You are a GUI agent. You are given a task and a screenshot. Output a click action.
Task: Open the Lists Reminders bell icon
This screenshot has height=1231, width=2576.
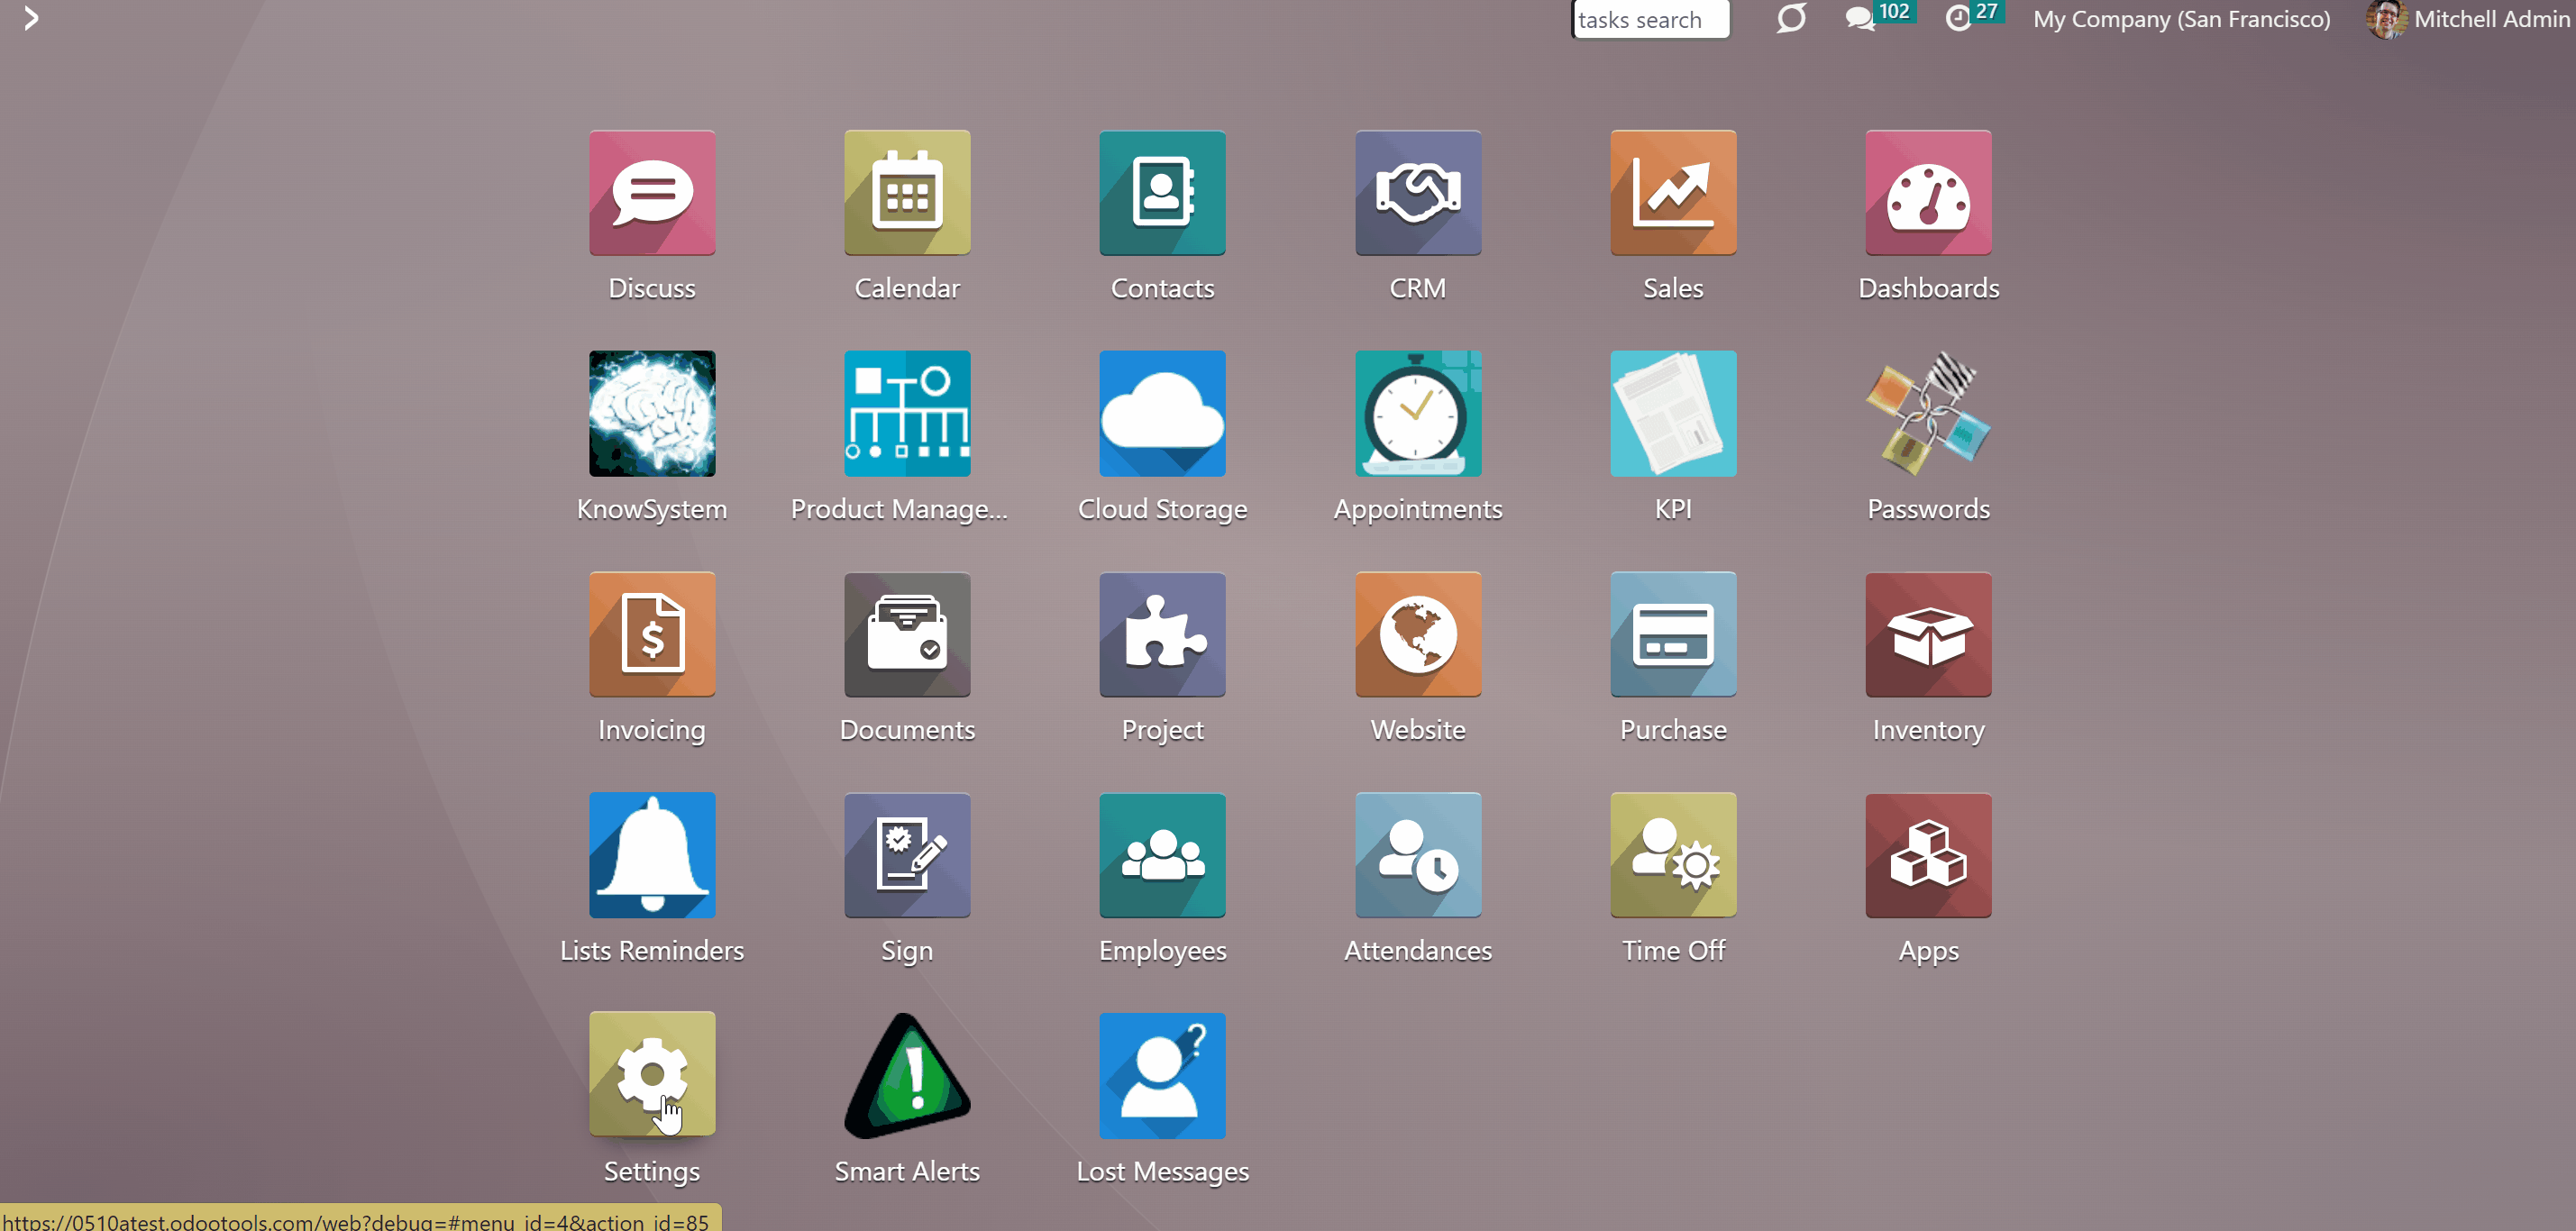[x=652, y=855]
